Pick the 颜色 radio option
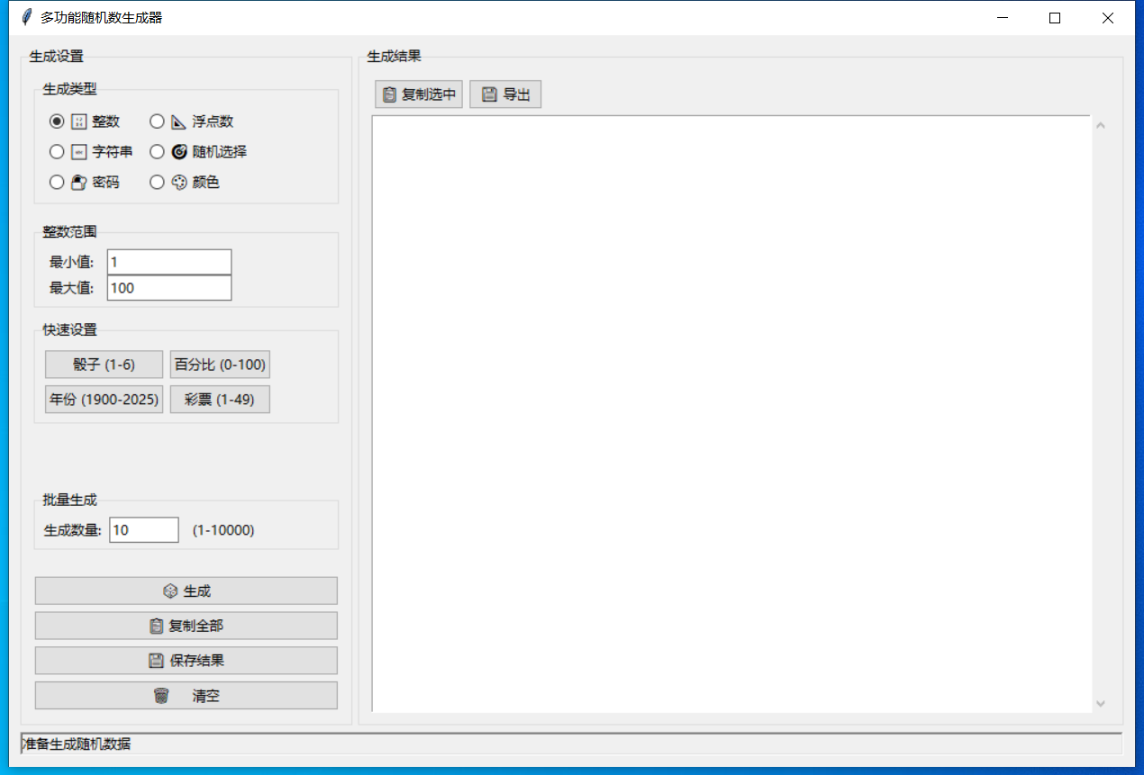The height and width of the screenshot is (775, 1144). 157,183
